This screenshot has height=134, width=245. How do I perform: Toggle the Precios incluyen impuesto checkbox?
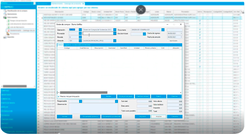(59, 96)
